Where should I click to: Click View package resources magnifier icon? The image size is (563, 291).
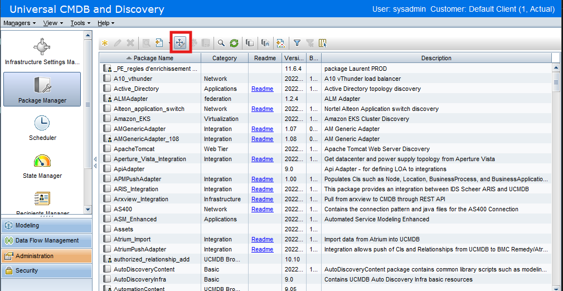point(147,43)
